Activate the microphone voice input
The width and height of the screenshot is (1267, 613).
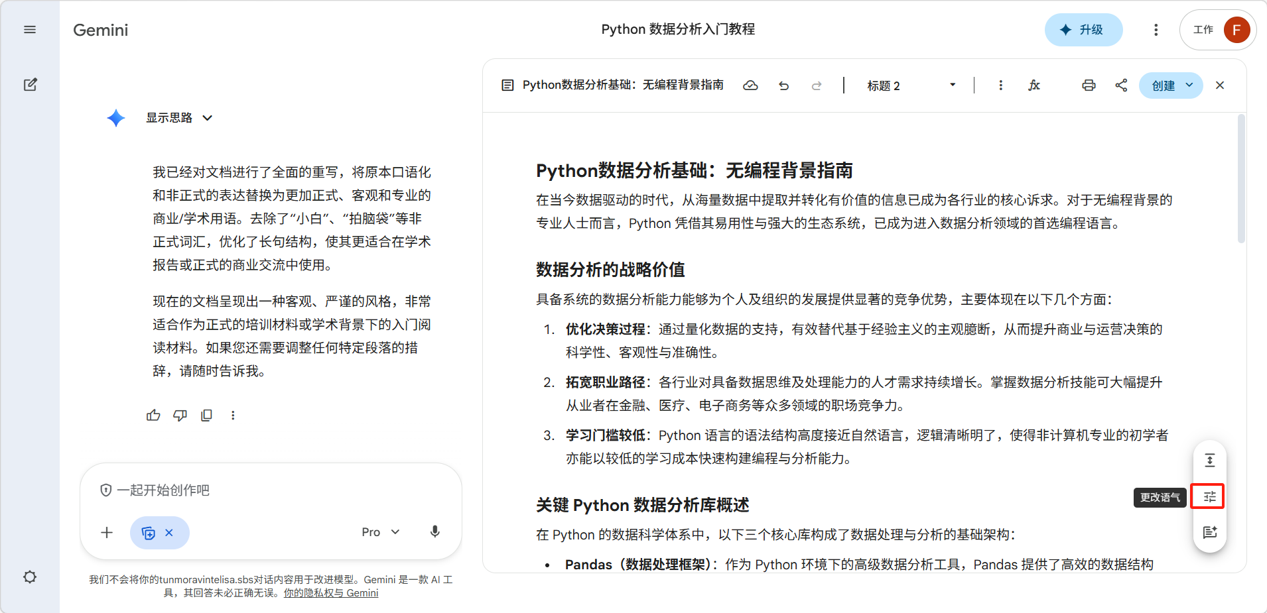point(435,532)
